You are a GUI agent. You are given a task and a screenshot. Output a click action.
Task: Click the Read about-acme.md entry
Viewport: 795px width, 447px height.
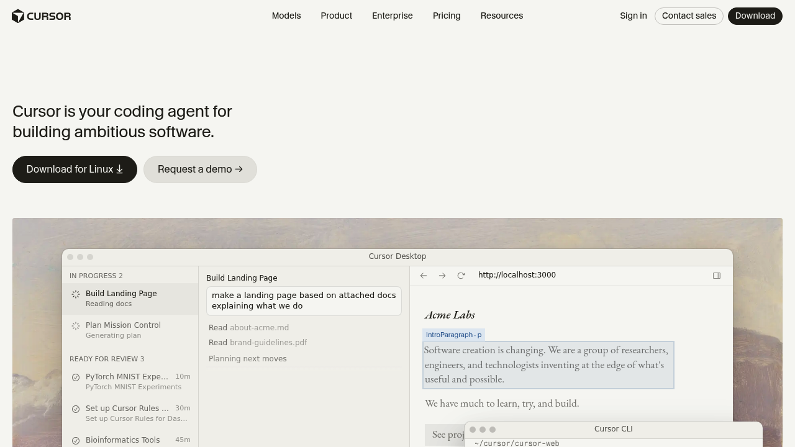[248, 328]
